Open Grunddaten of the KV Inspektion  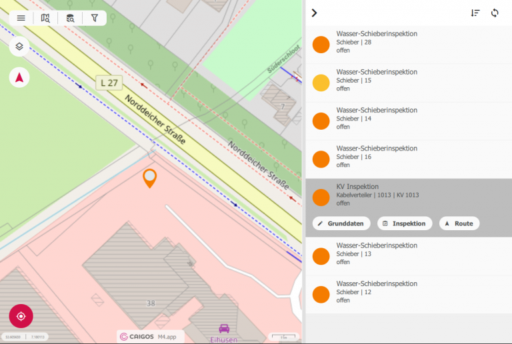tap(341, 224)
